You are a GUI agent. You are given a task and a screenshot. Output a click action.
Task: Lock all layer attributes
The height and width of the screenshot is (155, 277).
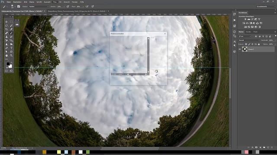coord(259,44)
